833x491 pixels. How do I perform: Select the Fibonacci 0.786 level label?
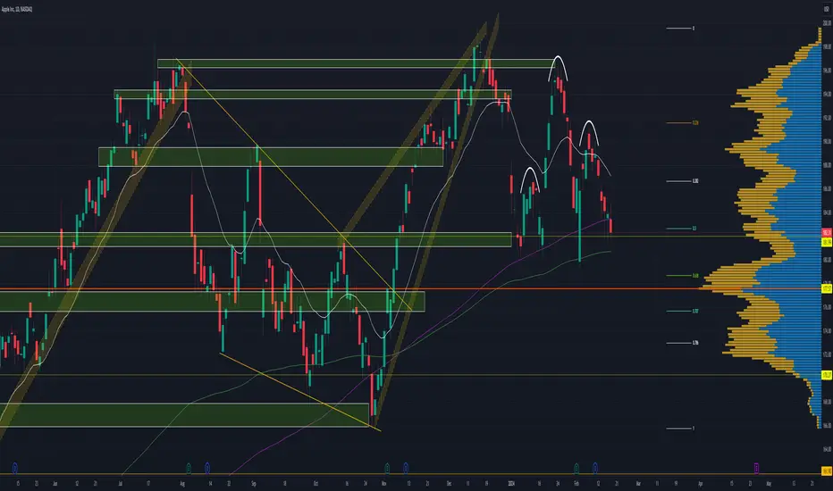(695, 343)
